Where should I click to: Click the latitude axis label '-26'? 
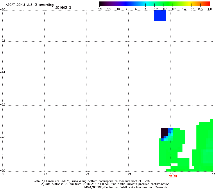coord(3,105)
